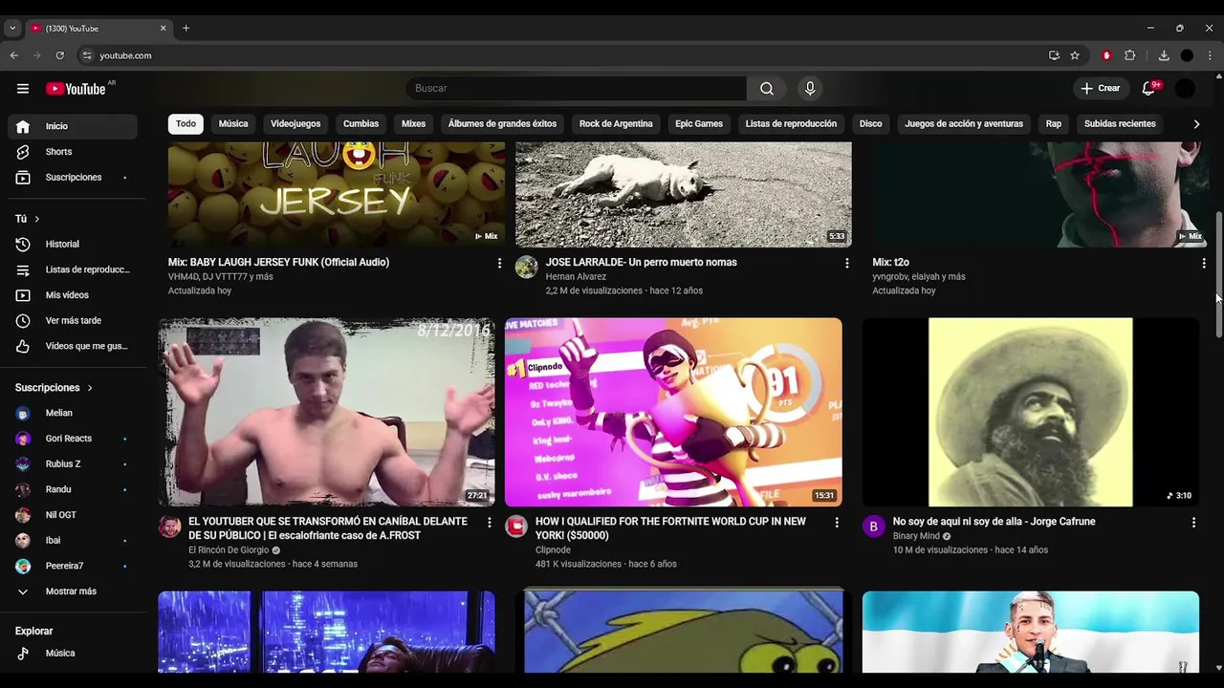Open the notifications bell
The width and height of the screenshot is (1224, 688).
1148,89
